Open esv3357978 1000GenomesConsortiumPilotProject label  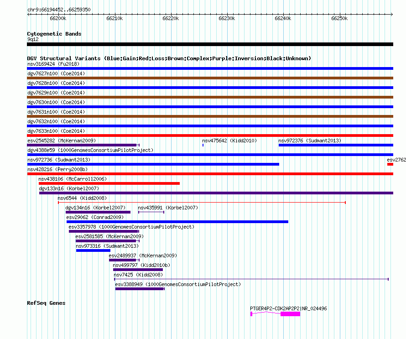click(131, 227)
